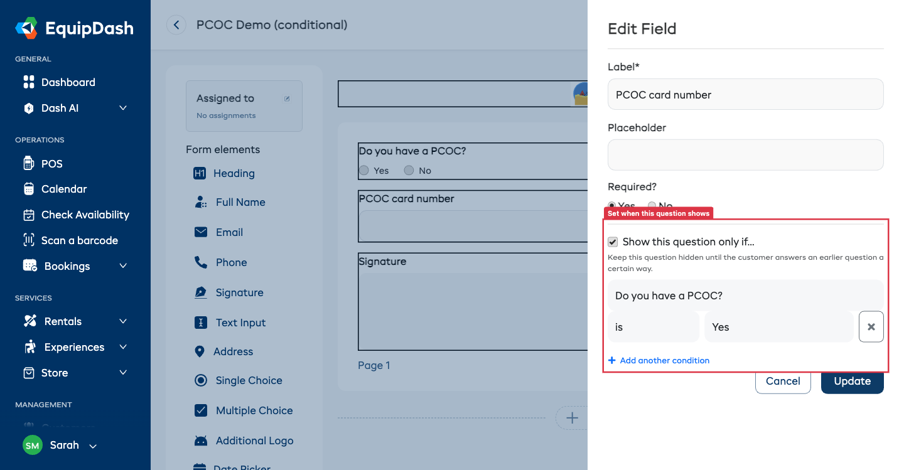Click the SM user avatar
The width and height of the screenshot is (904, 470).
click(33, 446)
